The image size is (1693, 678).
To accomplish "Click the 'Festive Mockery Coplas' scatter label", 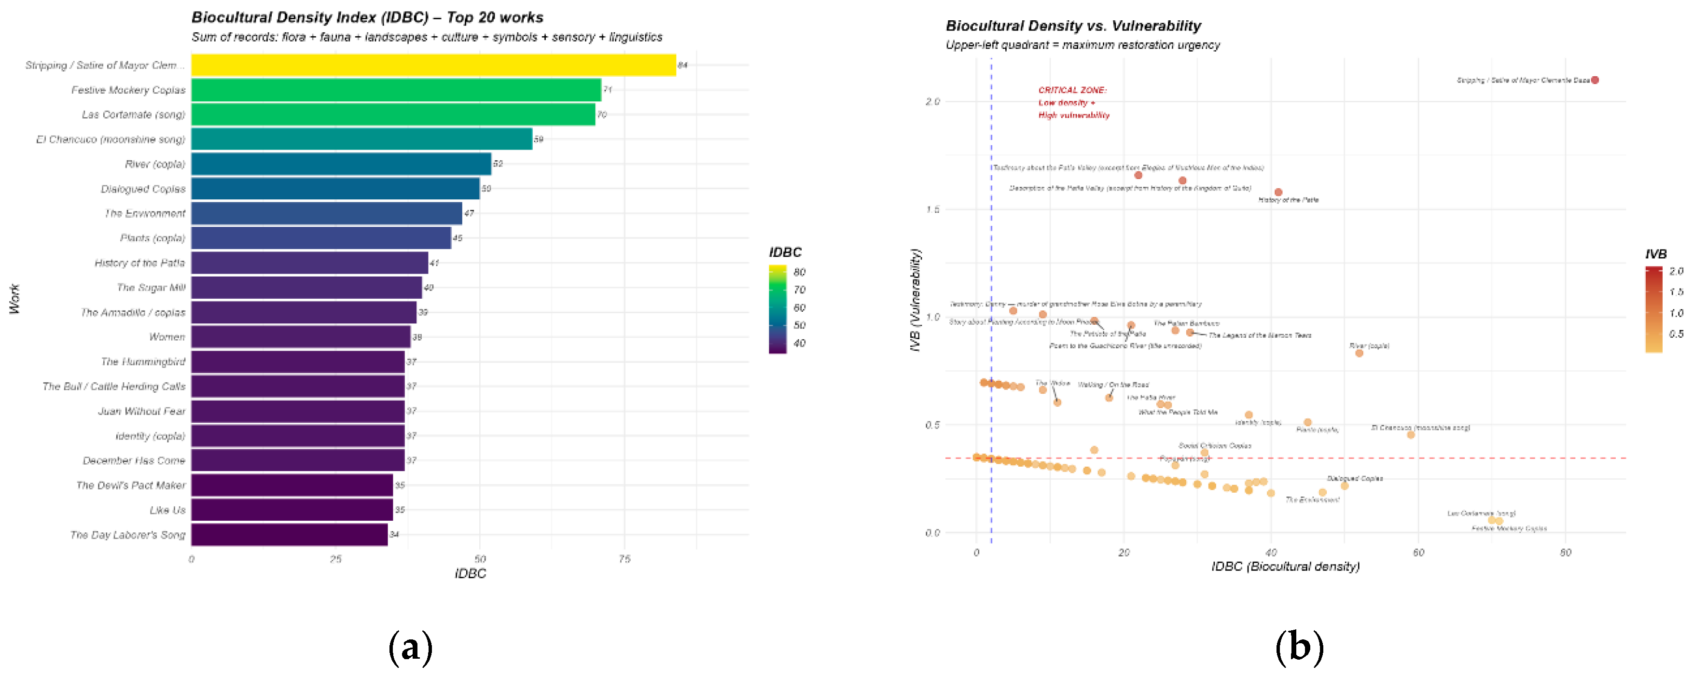I will pos(1509,529).
